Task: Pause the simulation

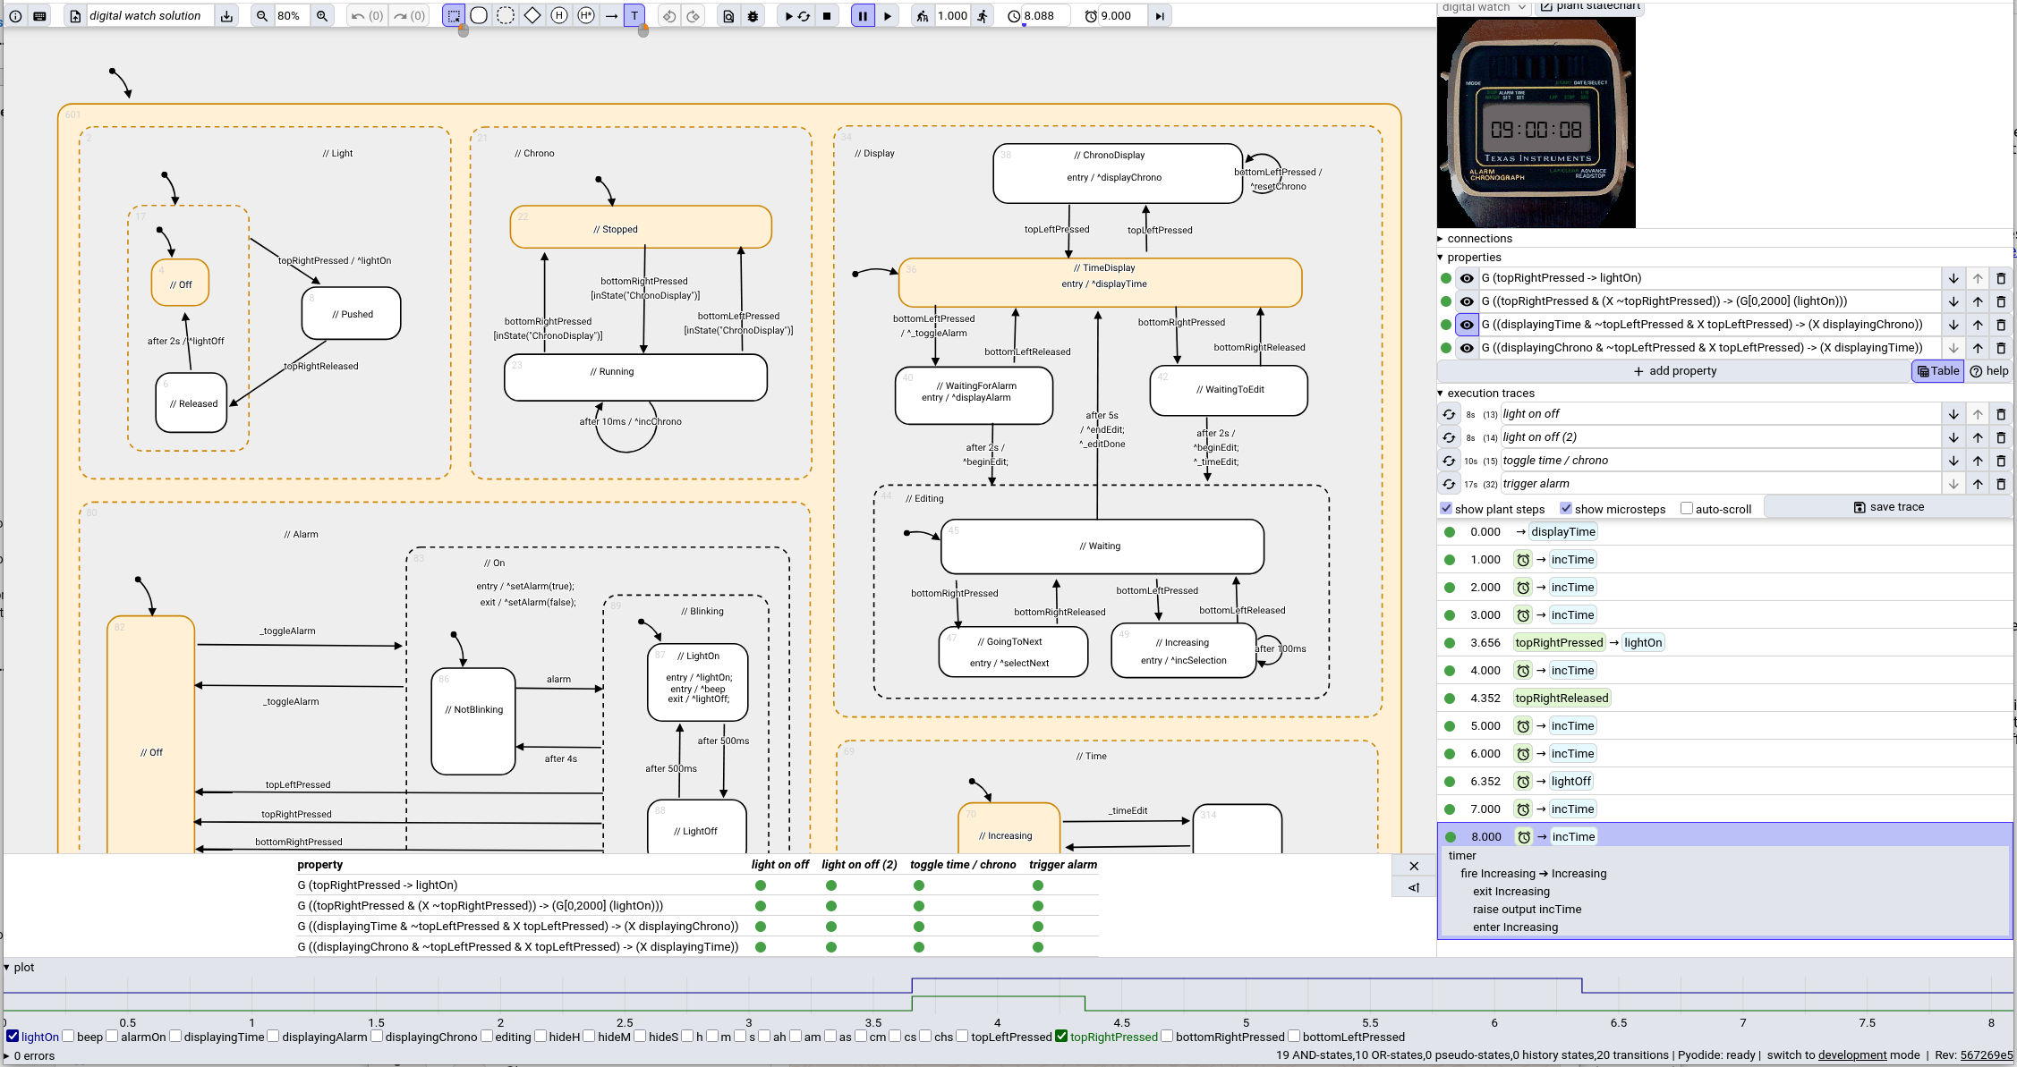Action: [x=863, y=15]
